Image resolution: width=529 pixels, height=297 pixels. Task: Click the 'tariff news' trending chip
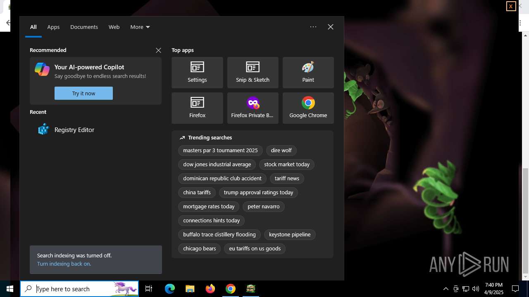pos(287,178)
